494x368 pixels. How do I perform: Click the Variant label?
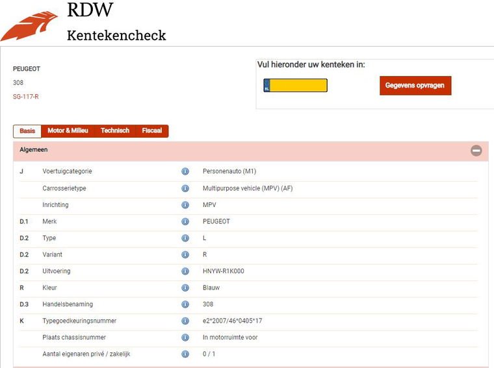(x=52, y=254)
